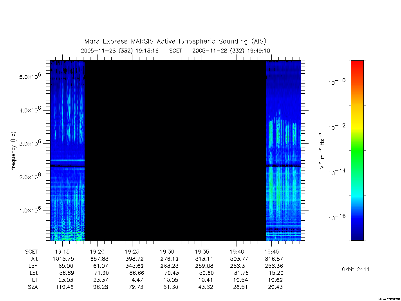The width and height of the screenshot is (401, 301).
Task: Click altitude value 816.87
Action: [274, 259]
